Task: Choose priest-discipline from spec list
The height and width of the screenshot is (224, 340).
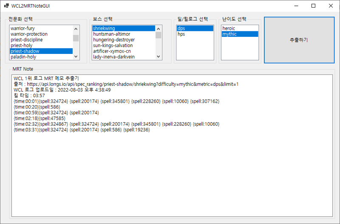Action: click(x=41, y=39)
